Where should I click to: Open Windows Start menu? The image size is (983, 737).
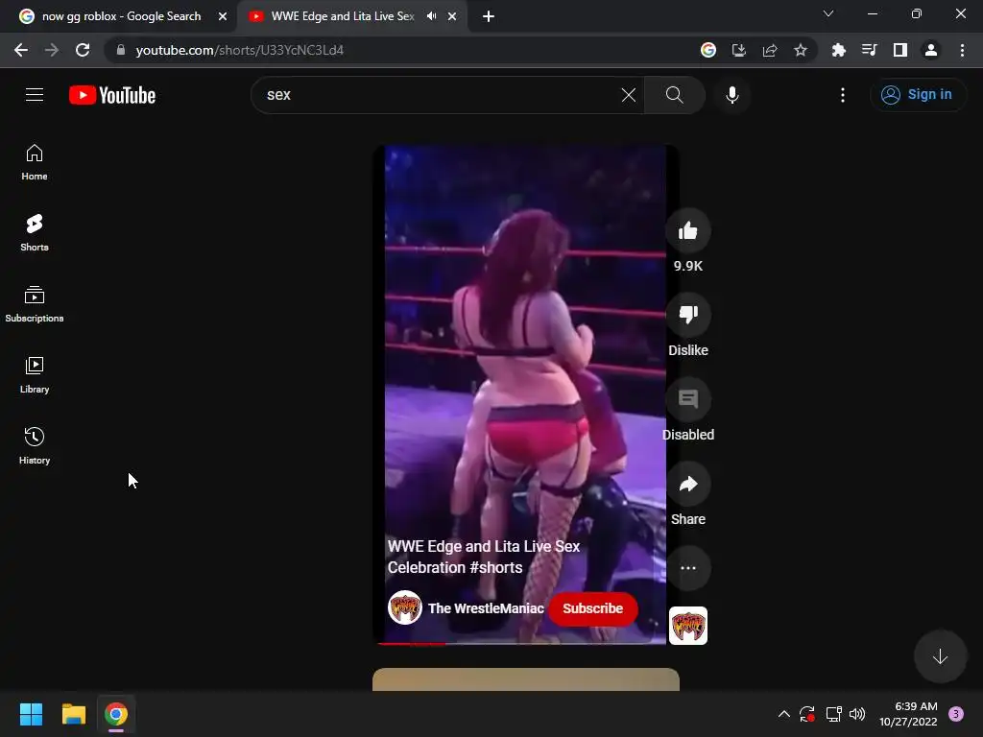click(31, 714)
